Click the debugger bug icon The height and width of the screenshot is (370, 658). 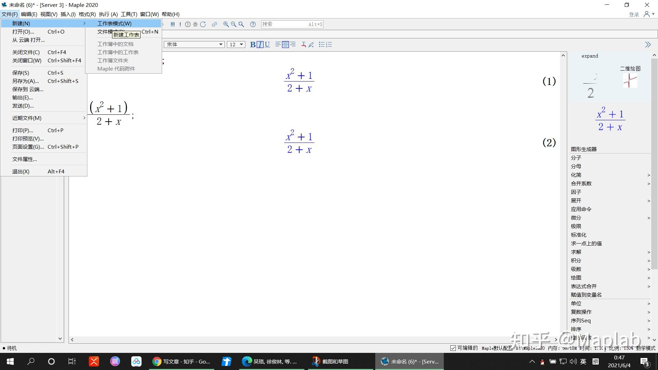(195, 24)
